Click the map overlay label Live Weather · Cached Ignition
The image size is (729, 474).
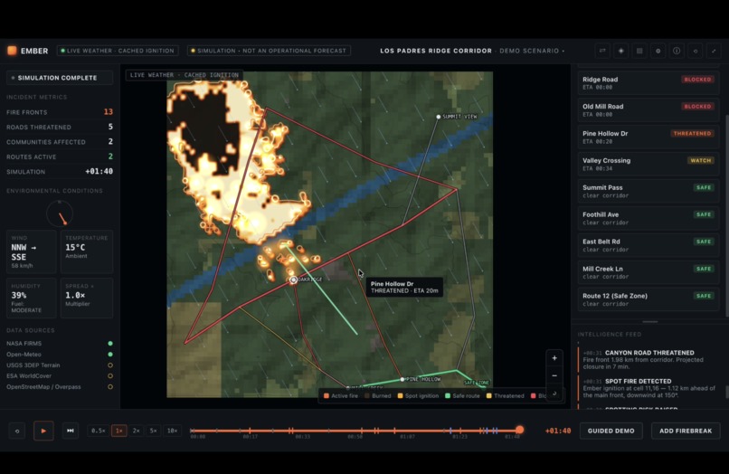tap(185, 75)
